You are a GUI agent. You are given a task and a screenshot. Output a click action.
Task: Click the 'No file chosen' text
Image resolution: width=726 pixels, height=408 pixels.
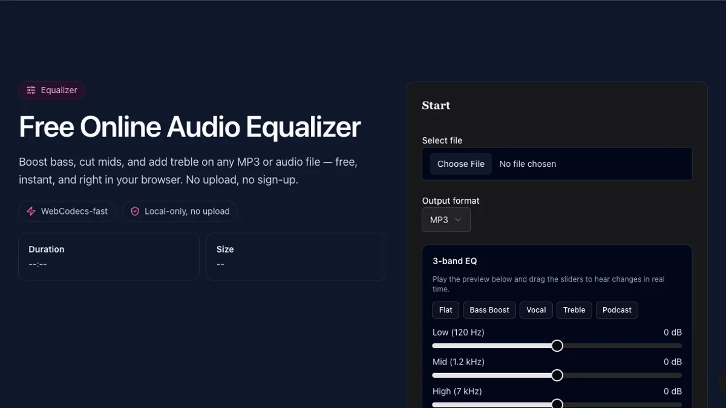click(528, 164)
